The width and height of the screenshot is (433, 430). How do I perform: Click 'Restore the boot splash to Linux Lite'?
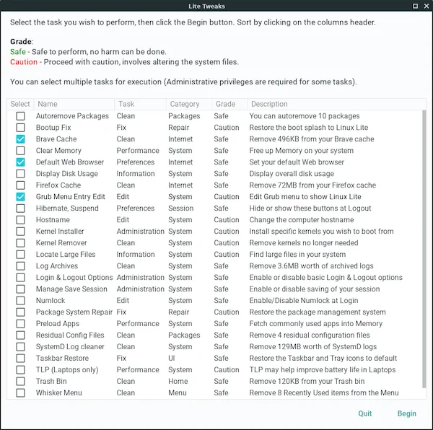click(x=309, y=128)
